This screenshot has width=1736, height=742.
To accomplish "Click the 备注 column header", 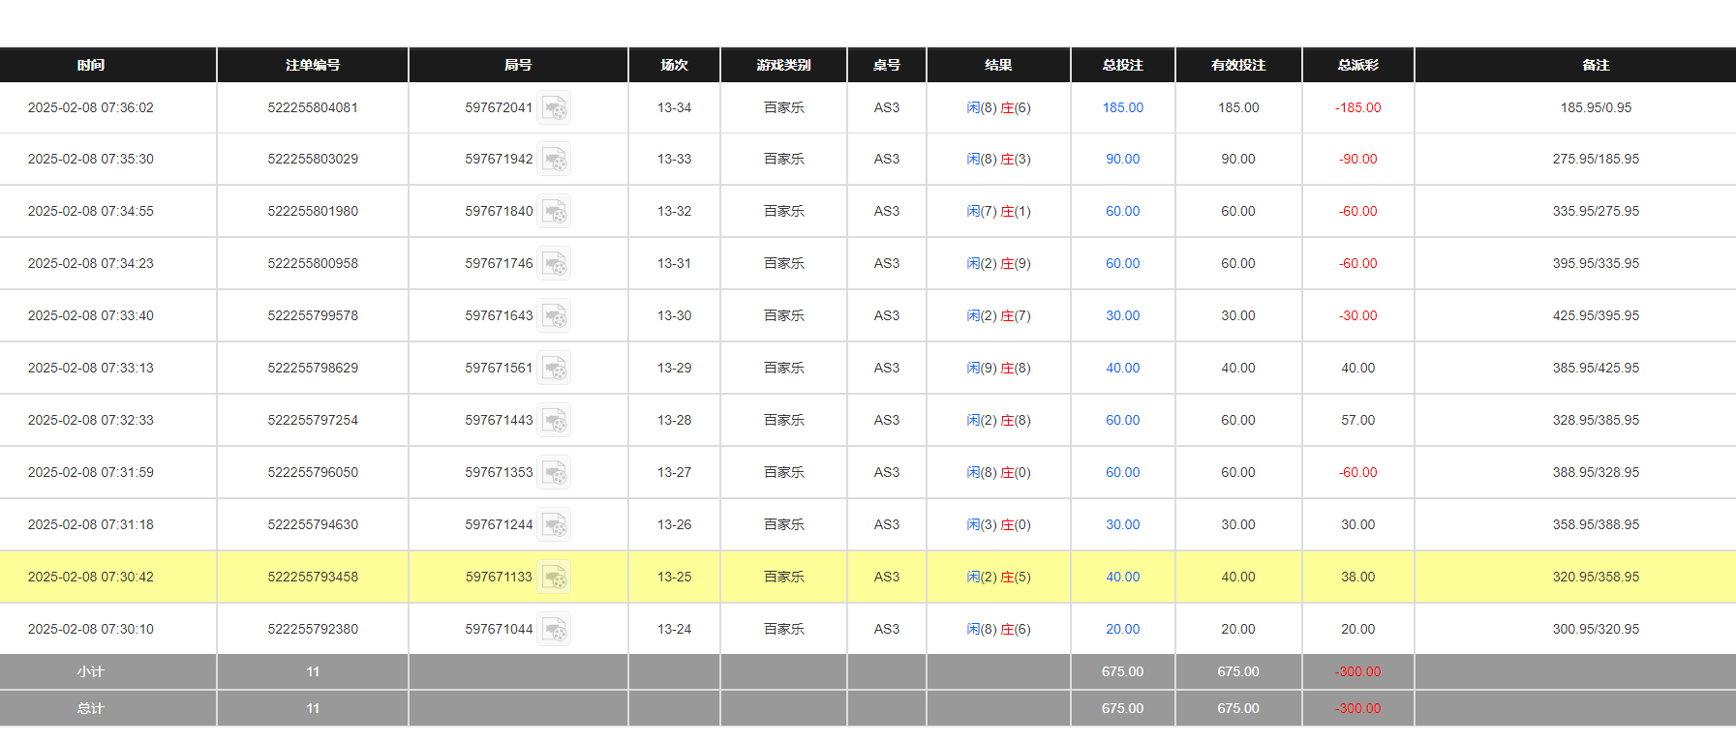I will coord(1596,65).
